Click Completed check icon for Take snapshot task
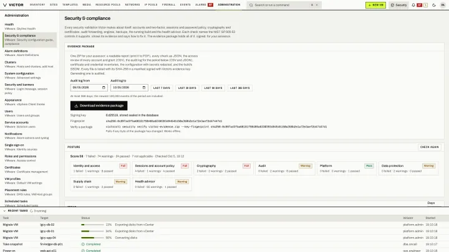Image resolution: width=449 pixels, height=252 pixels. point(83,245)
